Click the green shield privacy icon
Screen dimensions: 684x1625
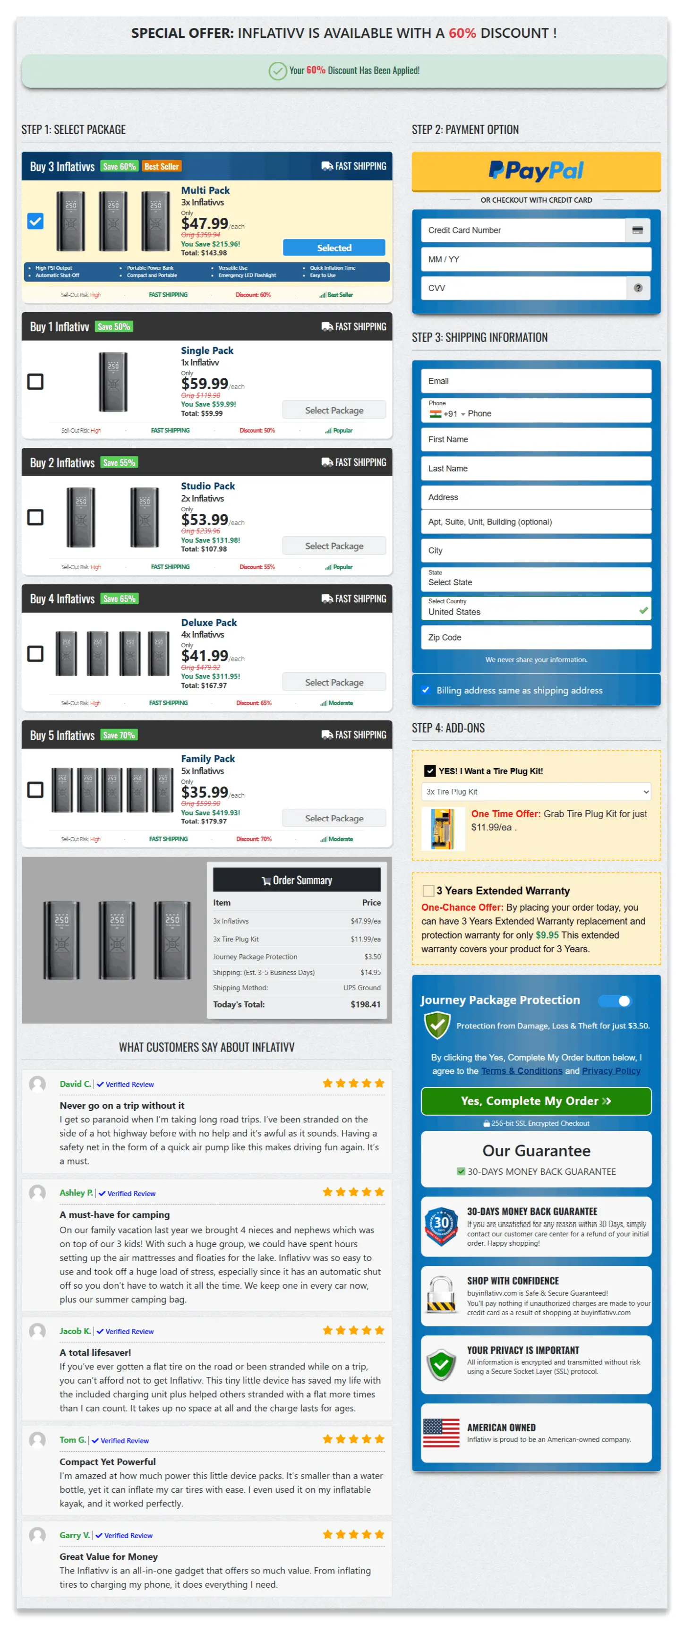(x=441, y=1364)
